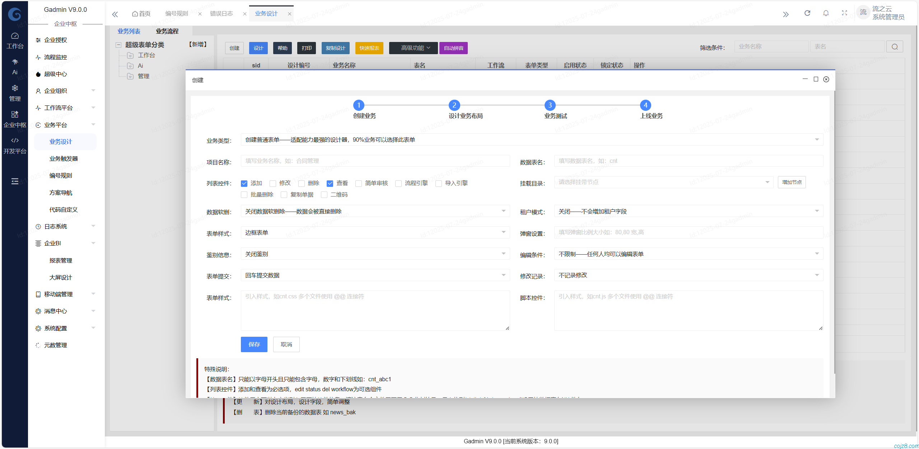
Task: Click the 增加节点 button
Action: [x=792, y=182]
